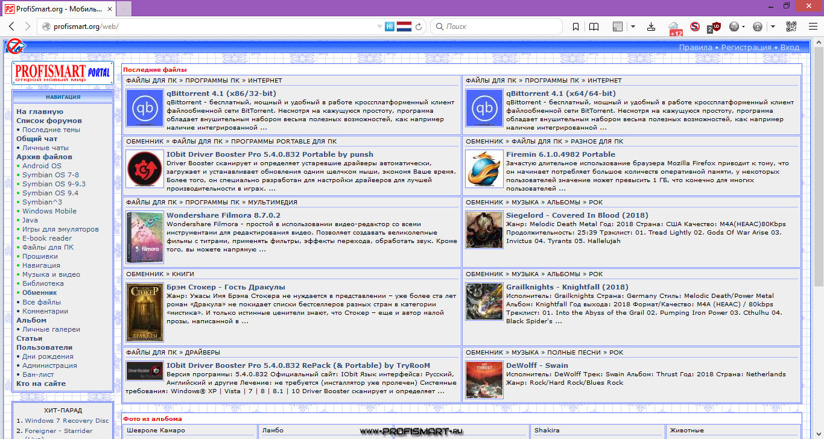Open Windows Mobile archive link
Viewport: 824px width, 439px height.
[49, 211]
